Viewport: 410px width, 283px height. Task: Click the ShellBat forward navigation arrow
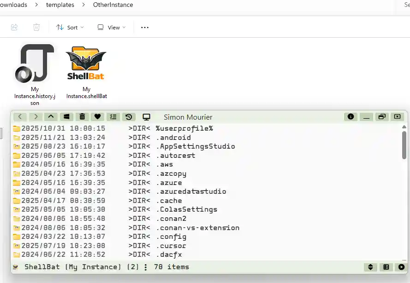[x=36, y=117]
